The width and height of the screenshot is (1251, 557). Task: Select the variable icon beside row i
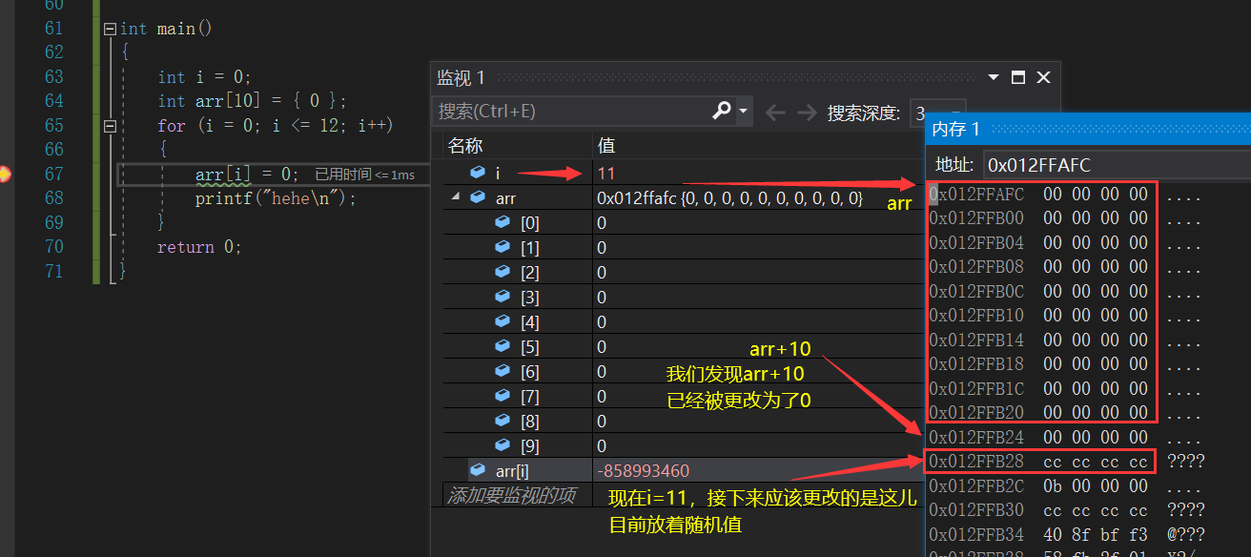point(478,173)
